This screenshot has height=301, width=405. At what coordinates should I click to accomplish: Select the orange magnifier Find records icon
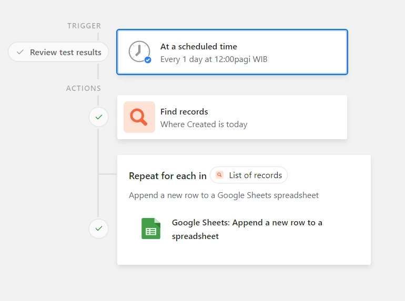[139, 117]
